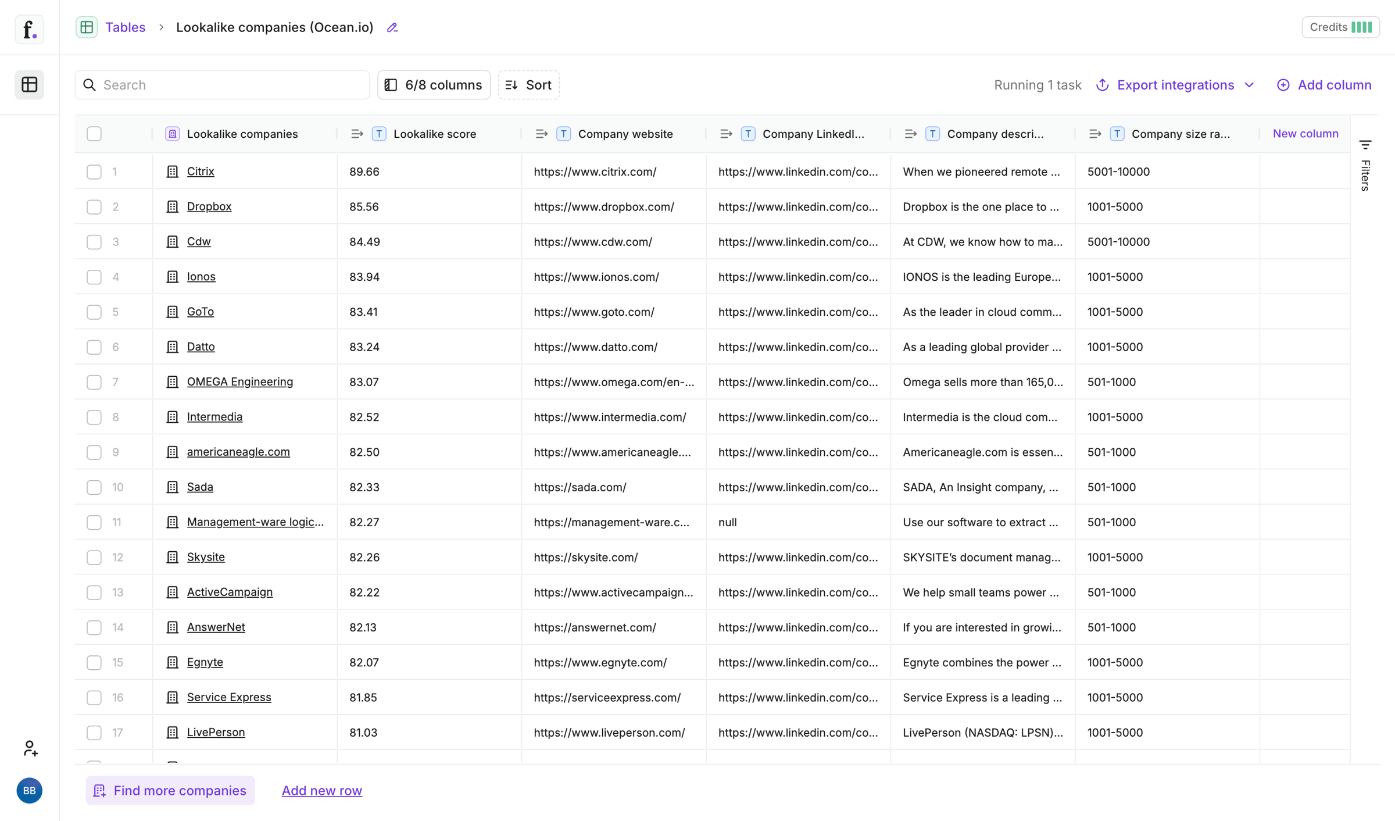Click Find more companies button

(x=170, y=790)
